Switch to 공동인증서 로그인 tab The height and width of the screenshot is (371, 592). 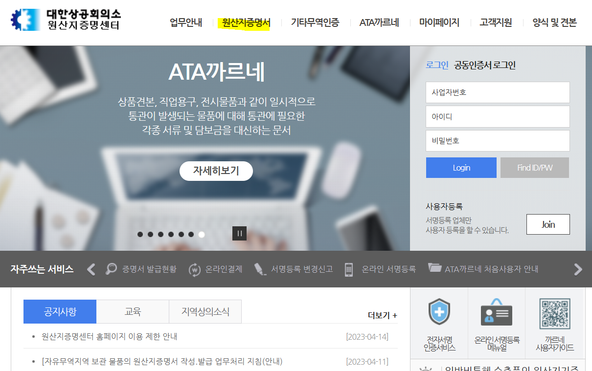point(485,65)
